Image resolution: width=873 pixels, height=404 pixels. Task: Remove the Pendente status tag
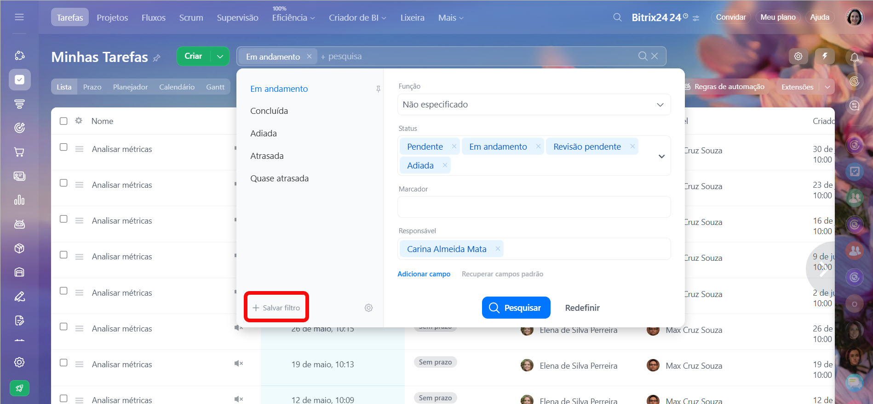tap(454, 146)
